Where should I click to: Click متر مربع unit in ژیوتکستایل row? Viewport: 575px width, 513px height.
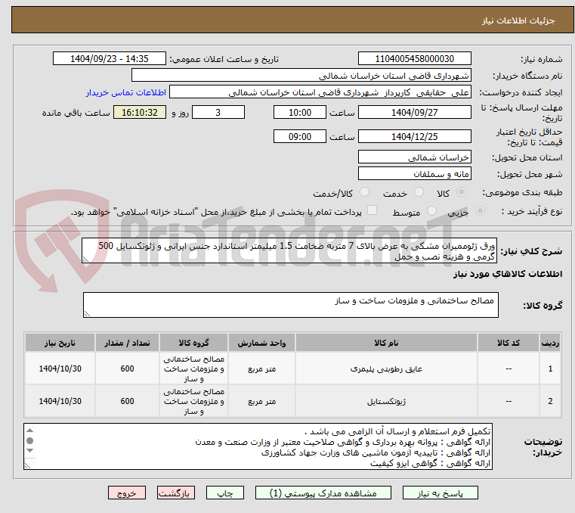click(261, 401)
